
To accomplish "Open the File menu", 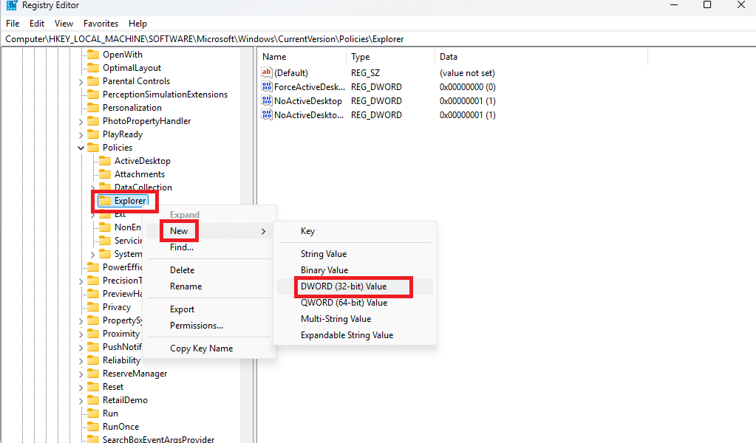I will click(x=13, y=24).
